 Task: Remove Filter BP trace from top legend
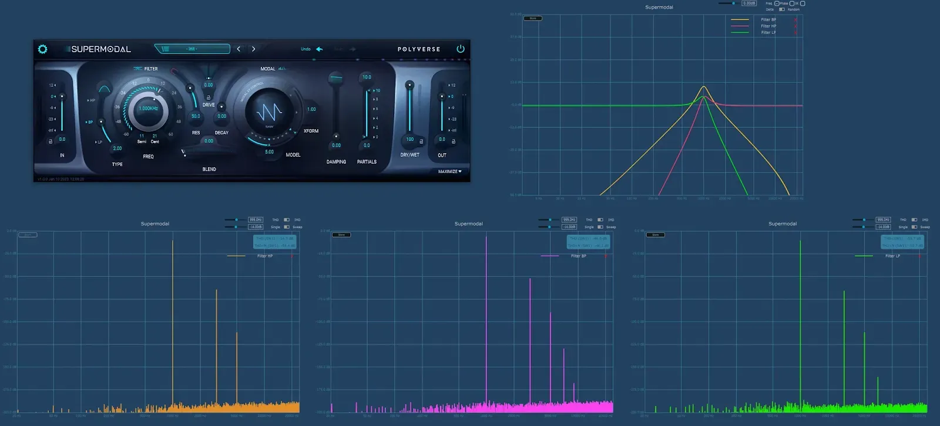[795, 20]
